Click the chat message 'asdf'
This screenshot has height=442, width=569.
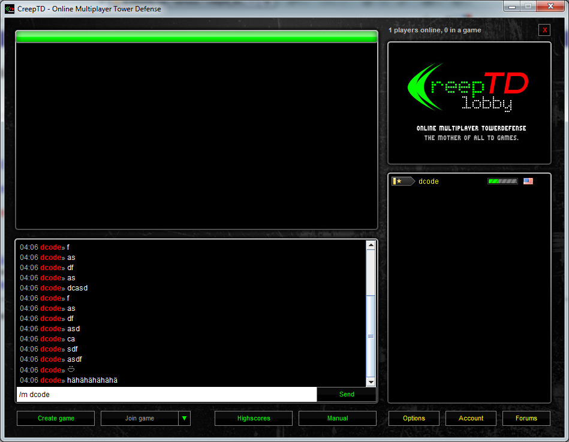(74, 359)
